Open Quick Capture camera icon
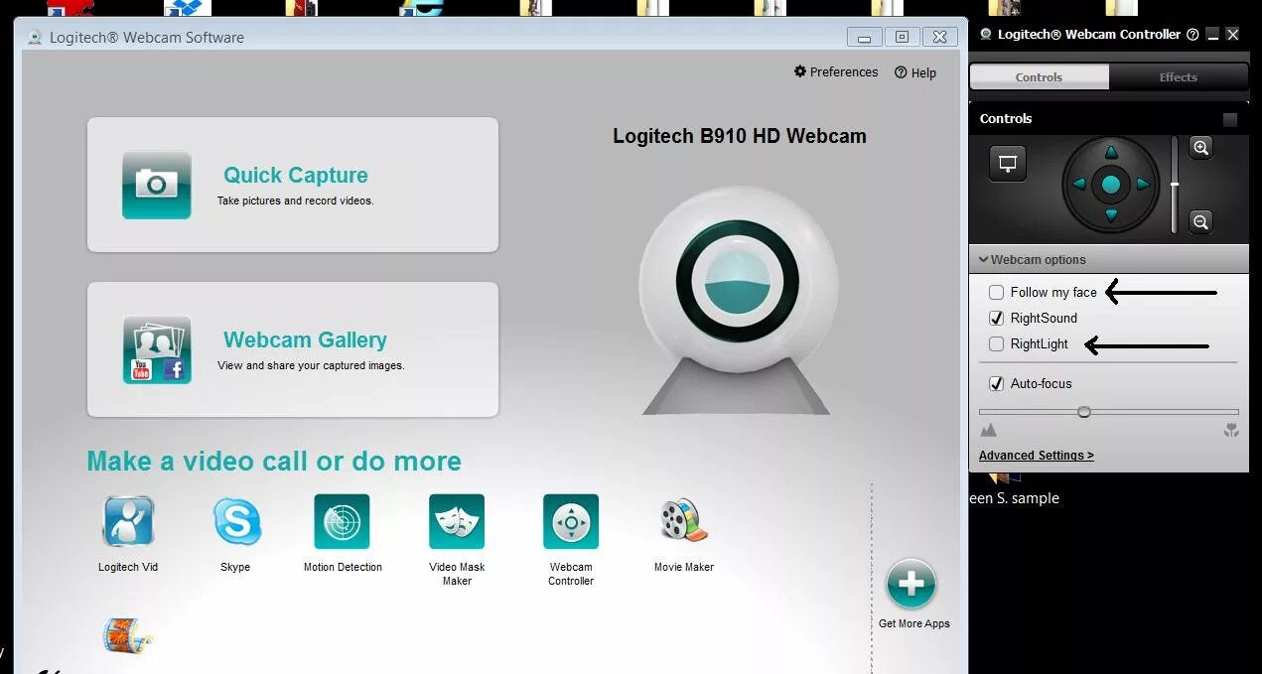 click(x=156, y=185)
